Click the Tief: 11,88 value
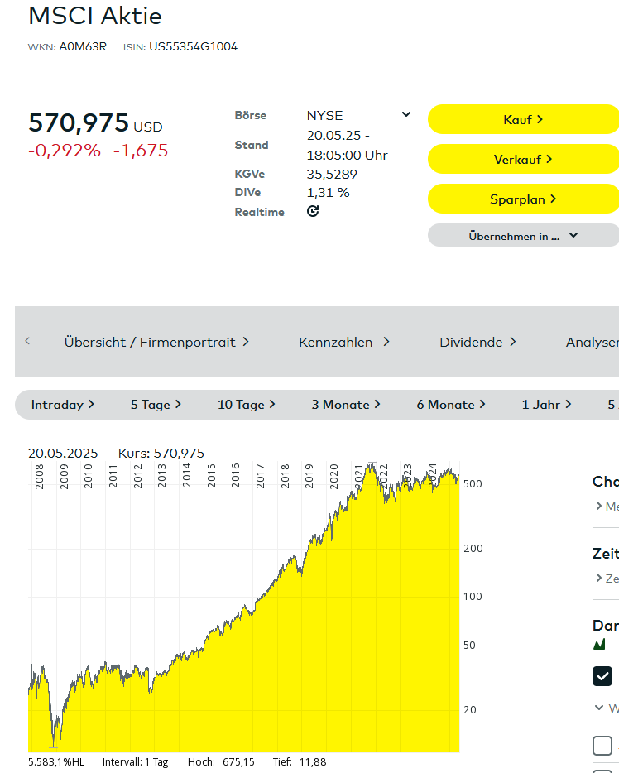Screen dimensions: 619x773 [300, 761]
